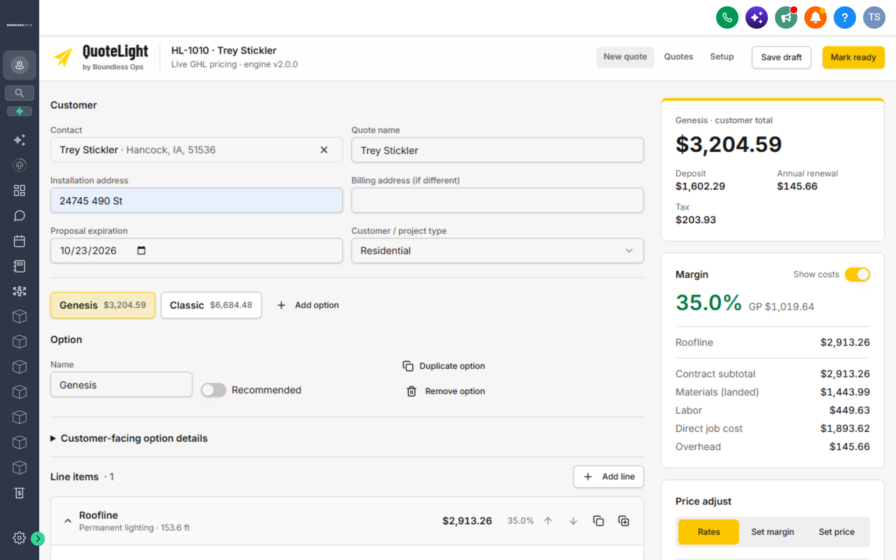
Task: Move the Roofline line down
Action: (573, 521)
